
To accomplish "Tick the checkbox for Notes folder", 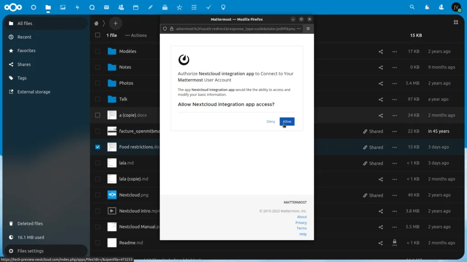I will point(98,67).
